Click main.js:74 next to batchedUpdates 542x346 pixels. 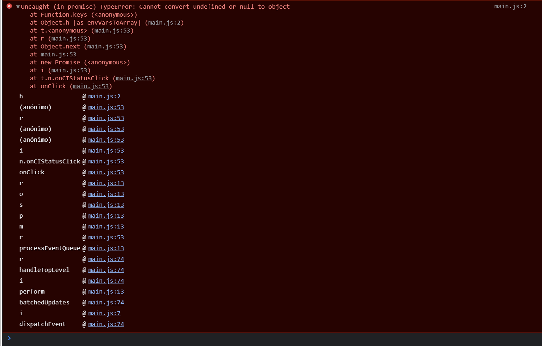pyautogui.click(x=106, y=302)
